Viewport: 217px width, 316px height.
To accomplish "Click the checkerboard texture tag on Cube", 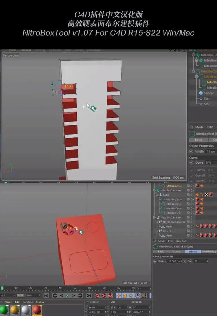I will [206, 195].
